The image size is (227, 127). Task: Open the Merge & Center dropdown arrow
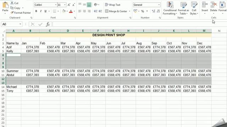(129, 11)
